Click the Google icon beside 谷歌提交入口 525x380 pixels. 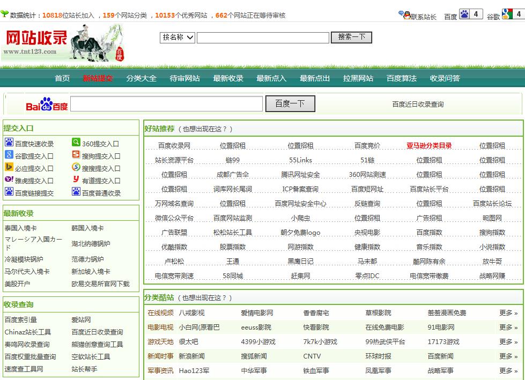click(x=9, y=154)
